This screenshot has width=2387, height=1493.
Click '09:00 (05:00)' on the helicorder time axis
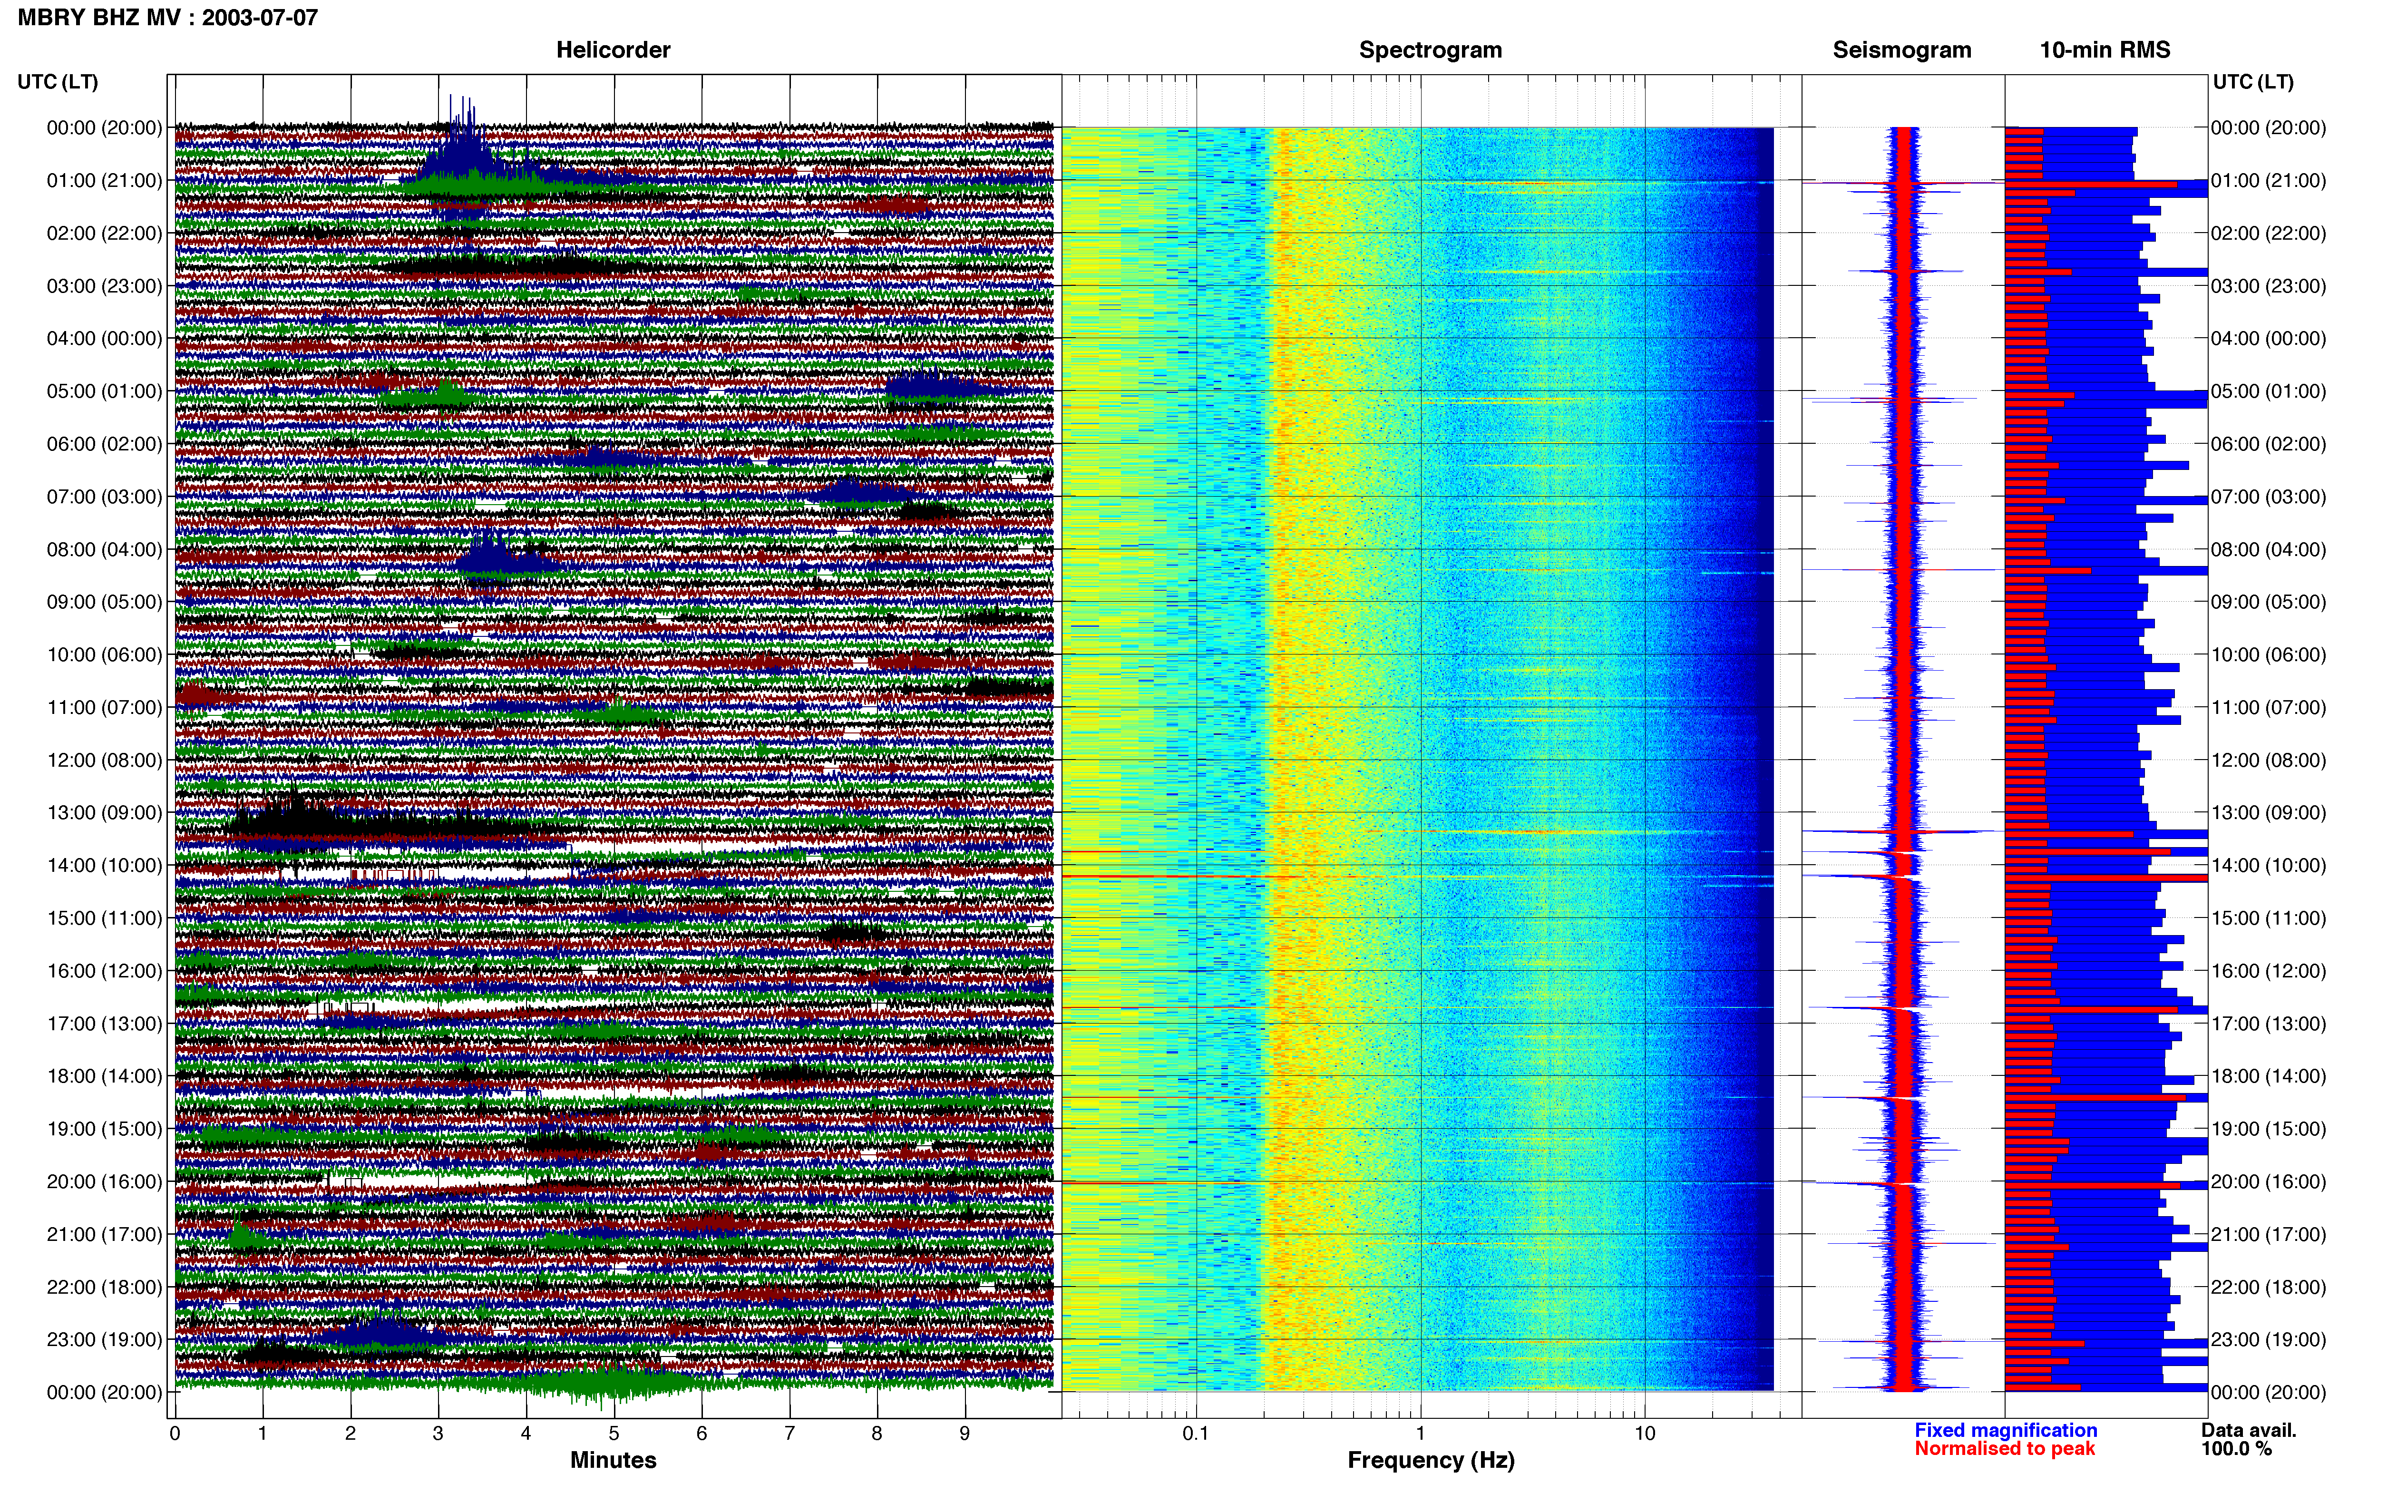105,602
